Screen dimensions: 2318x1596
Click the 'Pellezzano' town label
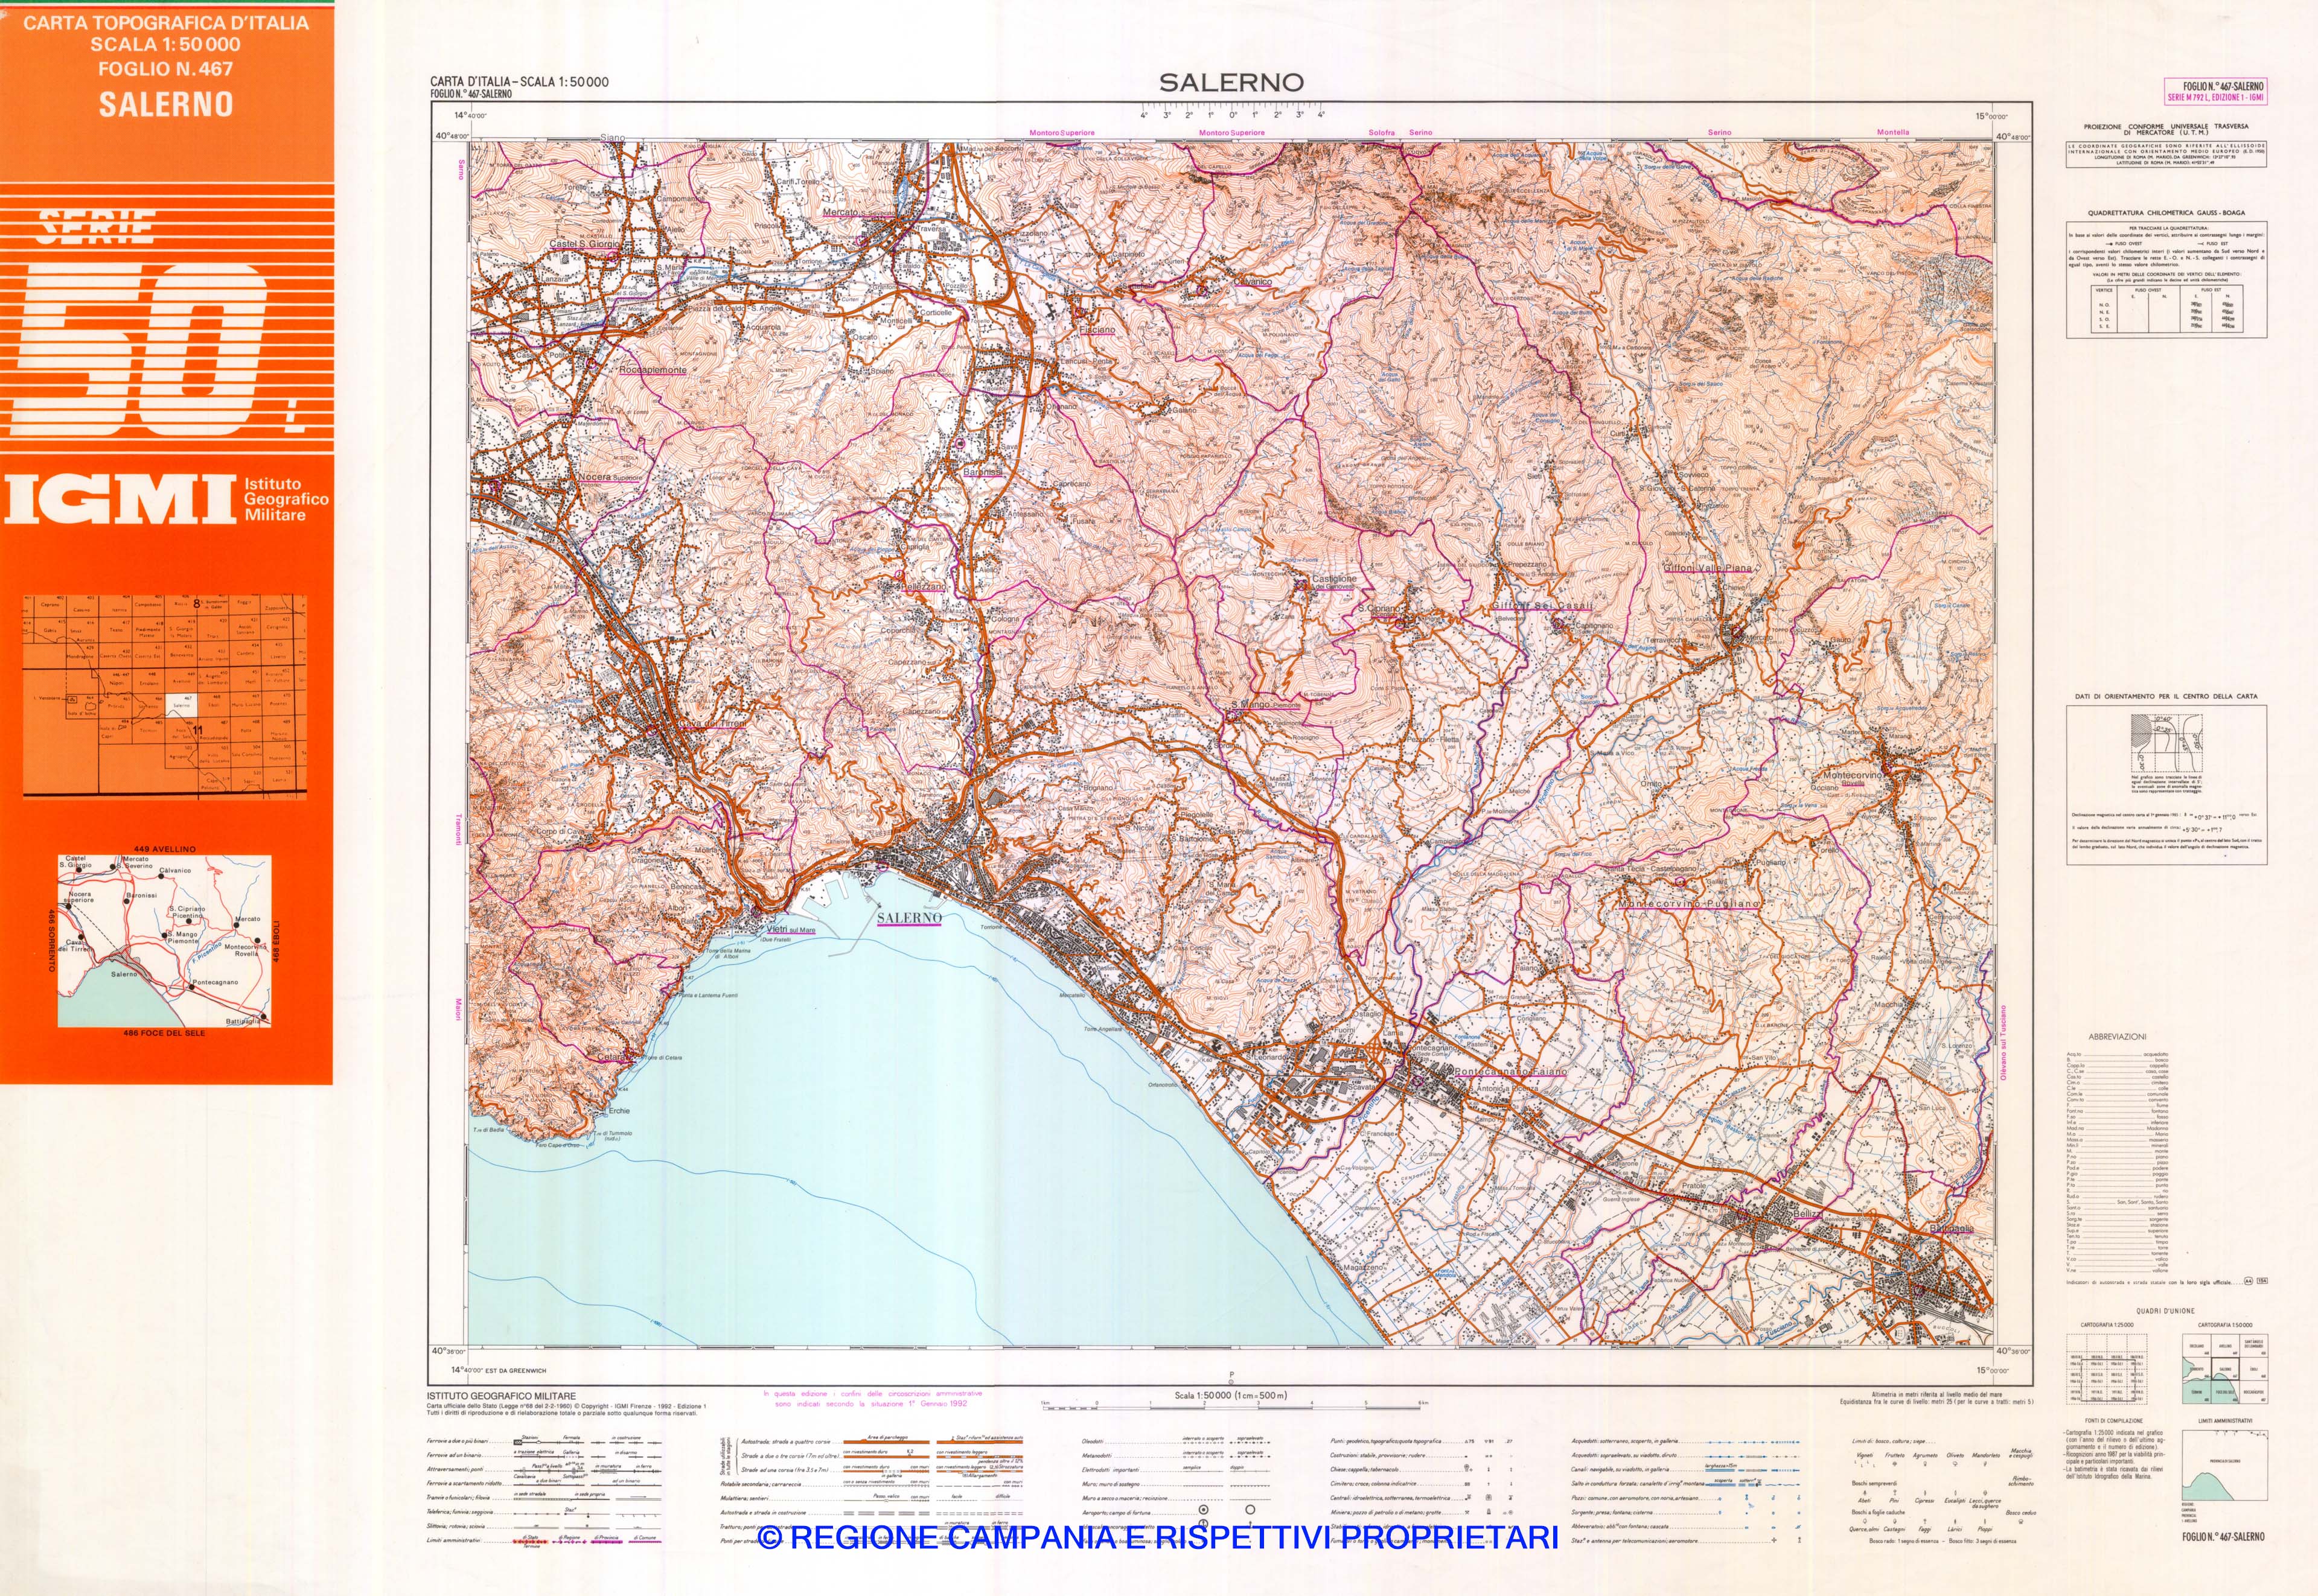(924, 587)
